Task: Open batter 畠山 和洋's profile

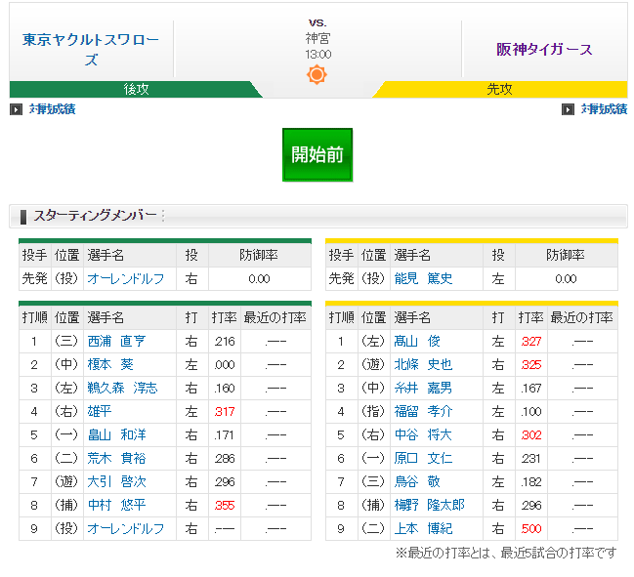Action: click(x=116, y=435)
